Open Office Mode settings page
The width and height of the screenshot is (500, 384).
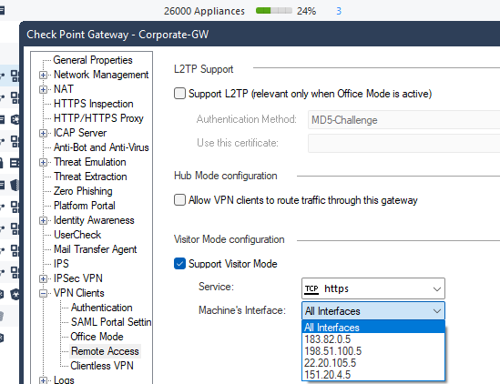97,337
